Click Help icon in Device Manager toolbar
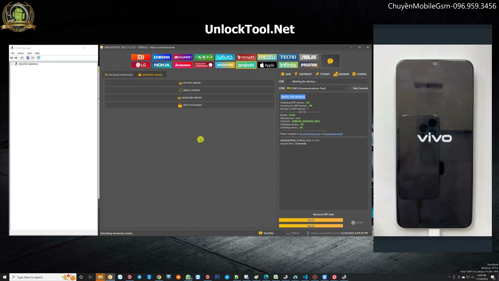 [28, 58]
